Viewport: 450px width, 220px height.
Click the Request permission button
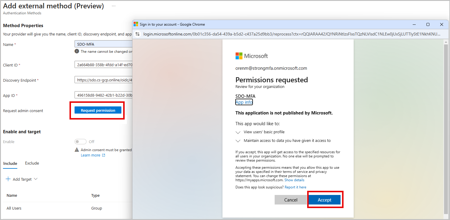pyautogui.click(x=98, y=110)
